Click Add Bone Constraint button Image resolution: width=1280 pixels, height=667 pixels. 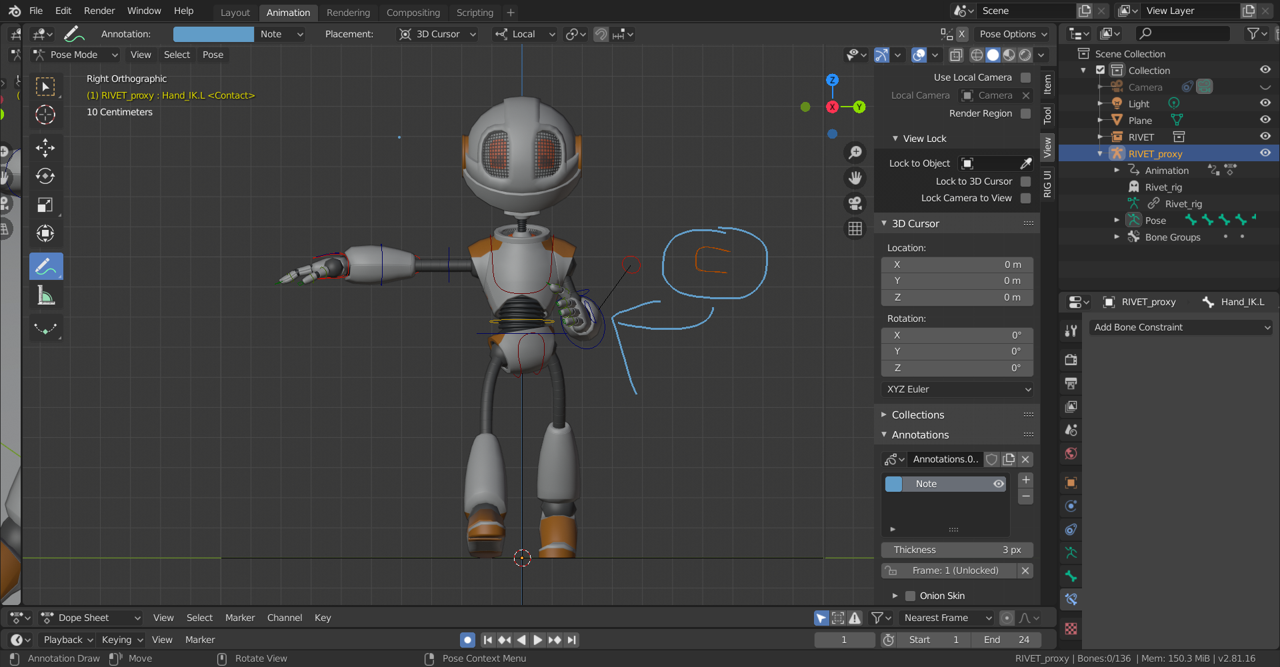point(1181,327)
